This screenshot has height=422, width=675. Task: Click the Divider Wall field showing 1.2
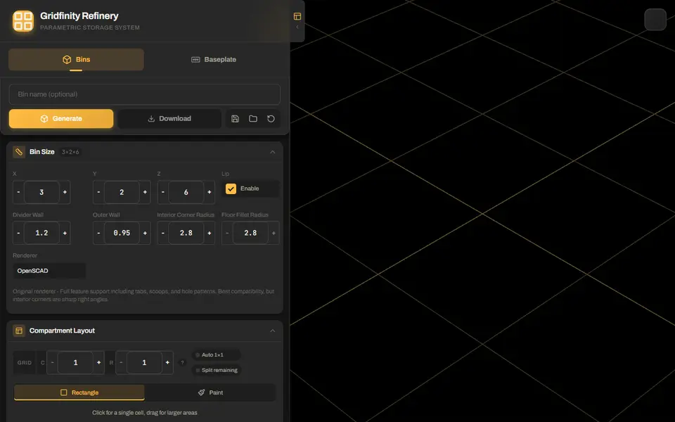tap(41, 233)
